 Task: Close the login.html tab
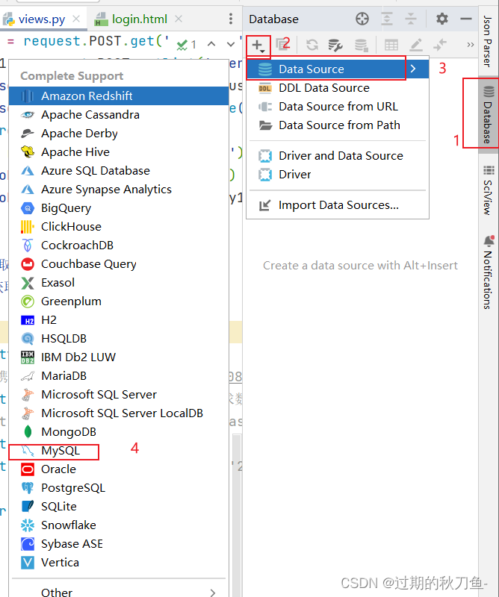pyautogui.click(x=179, y=19)
